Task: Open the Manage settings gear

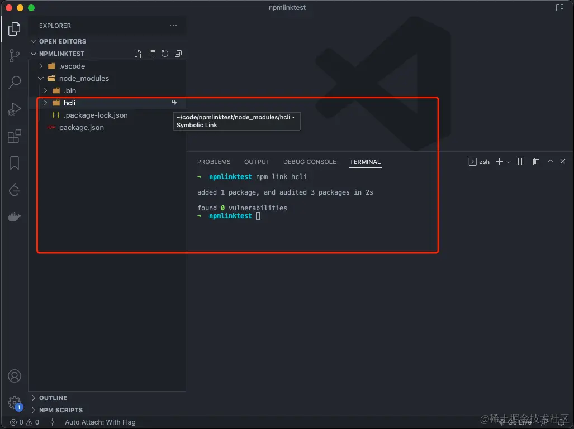Action: click(x=15, y=403)
